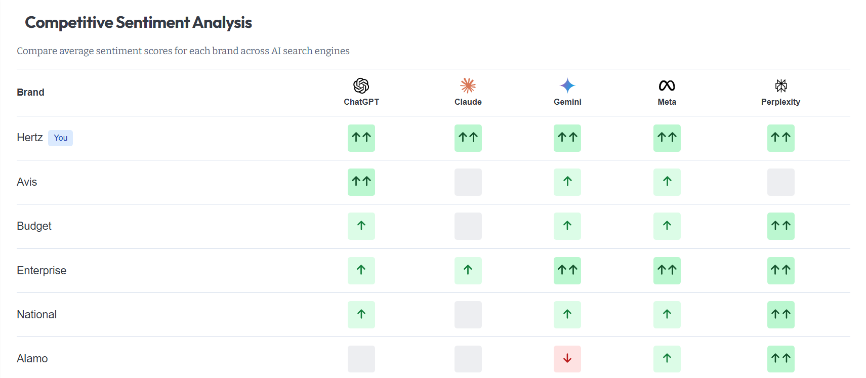Click the ChatGPT logo column header
This screenshot has height=378, width=866.
pyautogui.click(x=361, y=92)
